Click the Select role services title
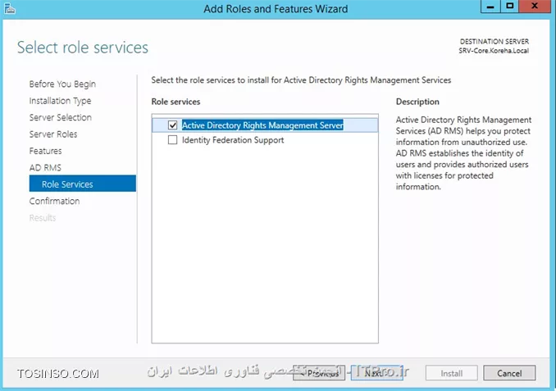The height and width of the screenshot is (391, 556). pyautogui.click(x=83, y=48)
